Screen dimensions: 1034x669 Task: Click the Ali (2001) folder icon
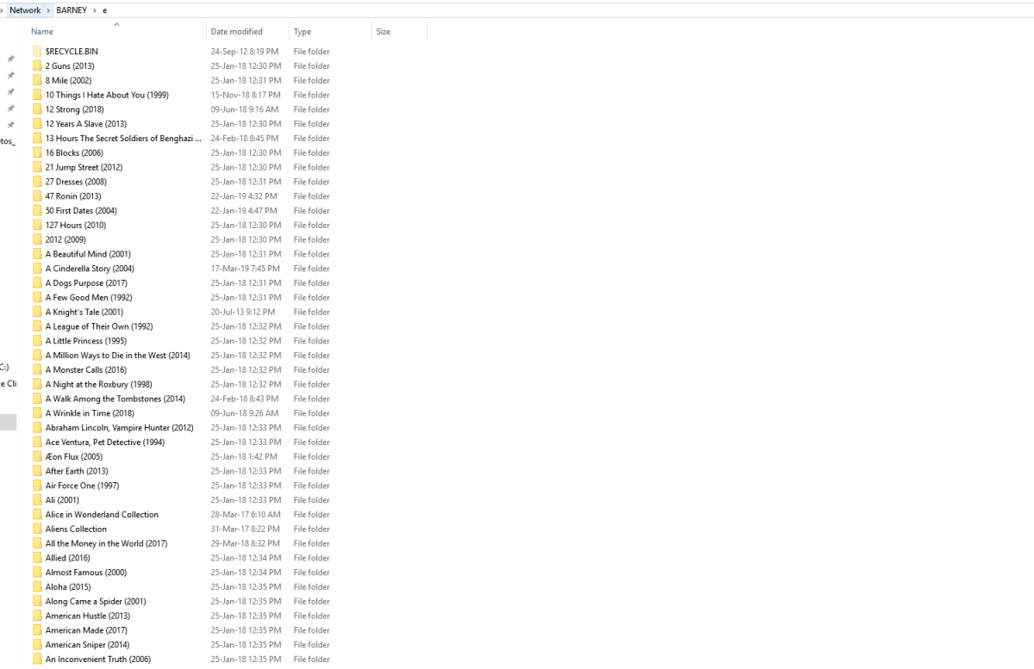[x=37, y=500]
